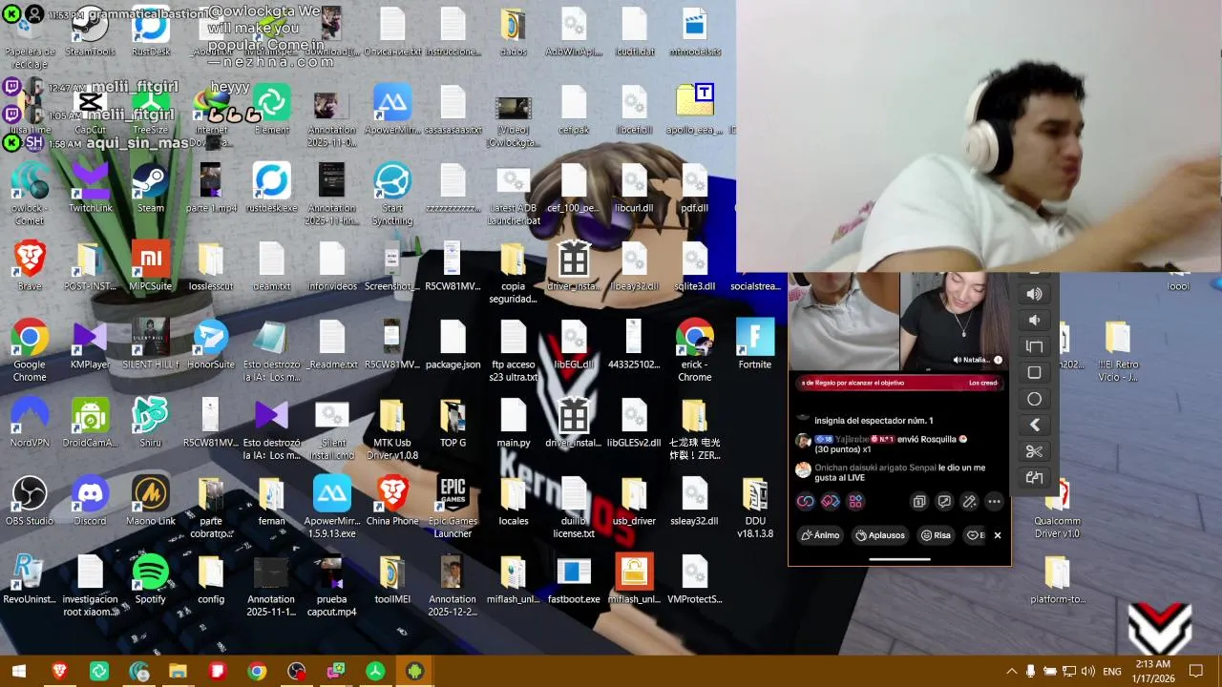1222x687 pixels.
Task: Click volume down on the mirror sidebar
Action: (1034, 320)
